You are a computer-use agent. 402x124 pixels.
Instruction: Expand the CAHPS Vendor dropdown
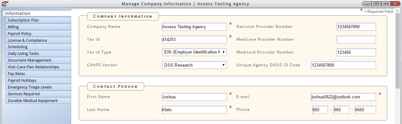(x=194, y=65)
